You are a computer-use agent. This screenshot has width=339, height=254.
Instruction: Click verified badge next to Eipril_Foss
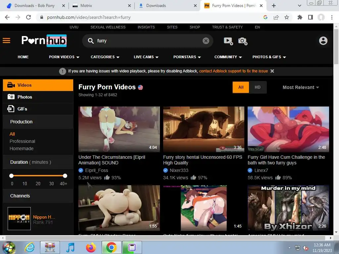coord(81,170)
